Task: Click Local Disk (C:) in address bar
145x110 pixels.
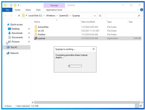Action: click(35, 15)
